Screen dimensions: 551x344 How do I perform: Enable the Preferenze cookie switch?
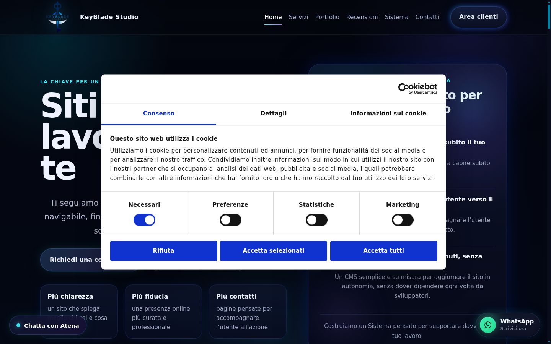tap(230, 220)
